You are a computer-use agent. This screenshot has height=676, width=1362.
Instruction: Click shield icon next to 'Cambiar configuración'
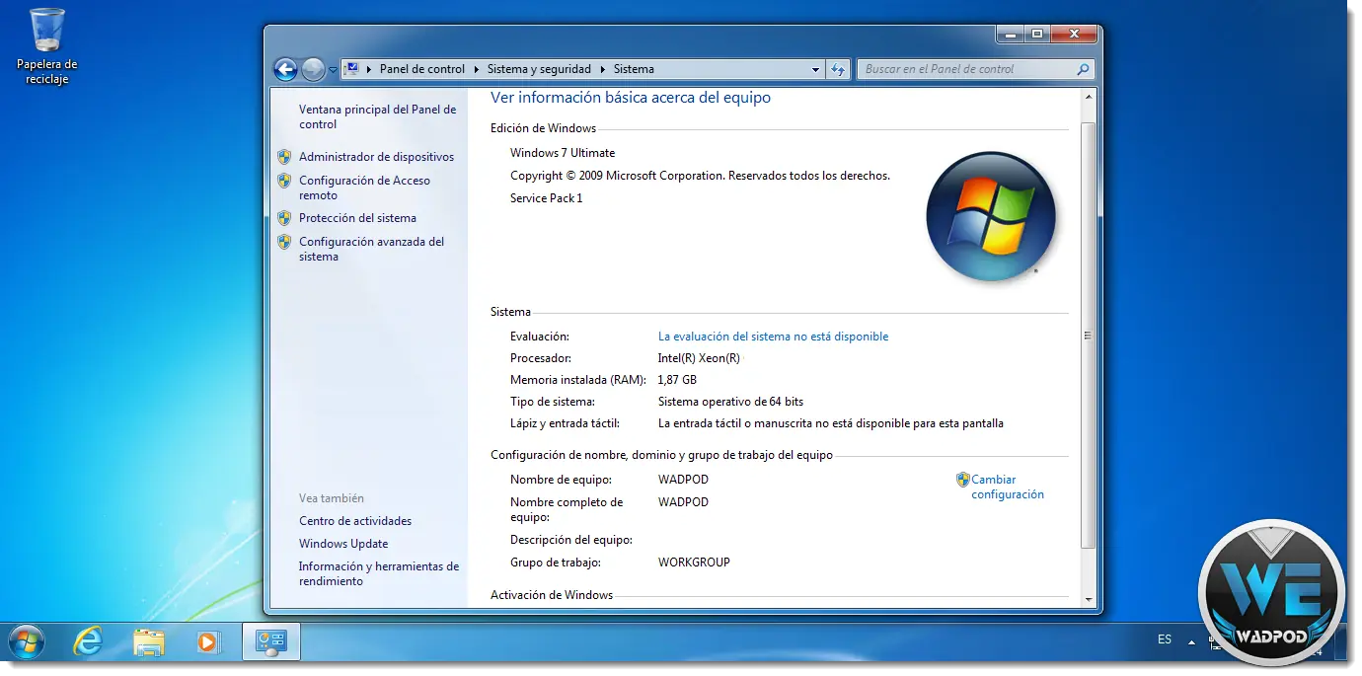(963, 480)
